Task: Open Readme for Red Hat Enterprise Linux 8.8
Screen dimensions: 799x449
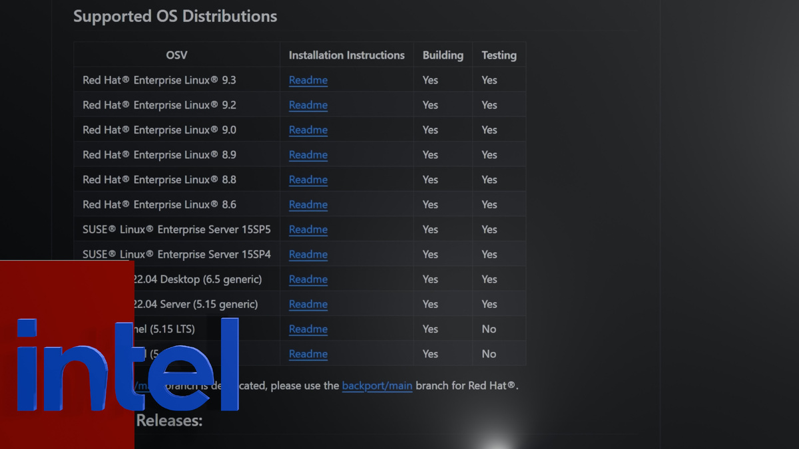Action: 308,180
